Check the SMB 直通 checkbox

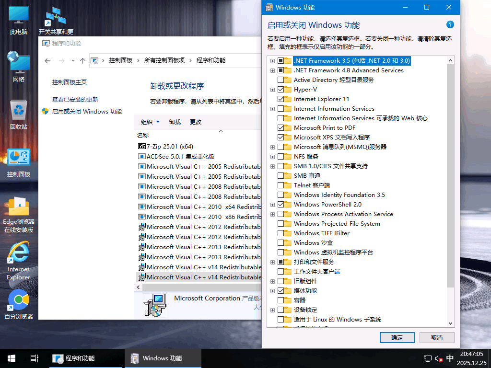click(281, 176)
